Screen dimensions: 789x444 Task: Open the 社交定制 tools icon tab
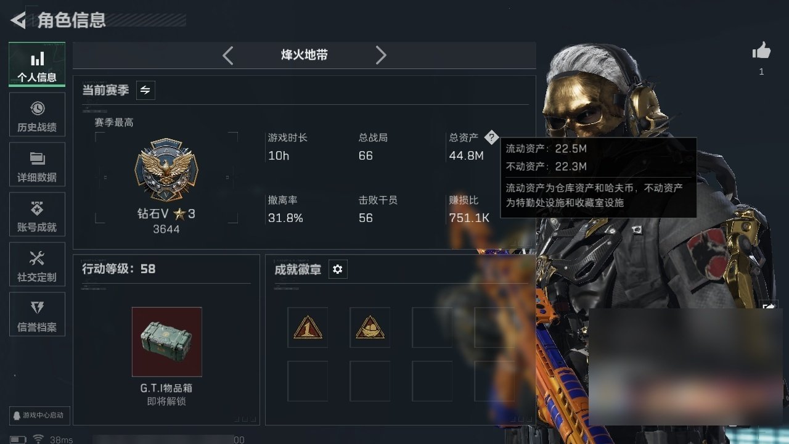point(37,265)
